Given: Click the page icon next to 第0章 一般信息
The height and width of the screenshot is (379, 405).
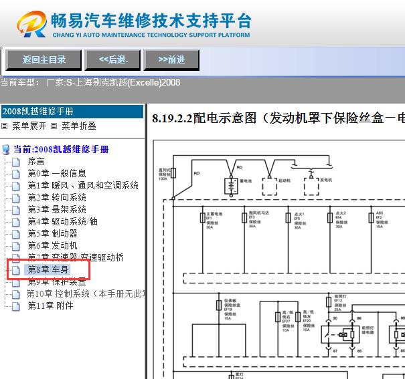Looking at the screenshot, I should click(16, 174).
